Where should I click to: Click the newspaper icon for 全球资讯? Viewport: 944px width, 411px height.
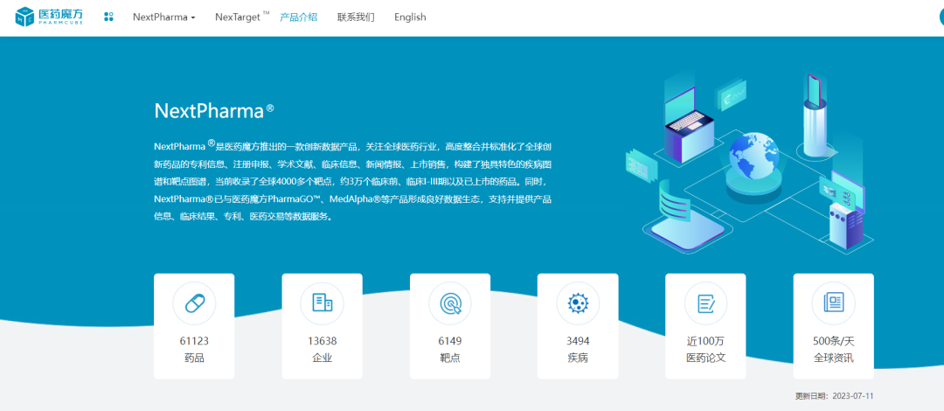(x=833, y=303)
